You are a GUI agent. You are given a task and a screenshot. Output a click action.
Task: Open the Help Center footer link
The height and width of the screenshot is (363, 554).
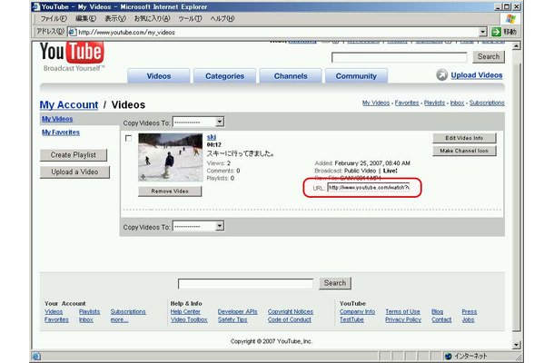click(x=185, y=312)
